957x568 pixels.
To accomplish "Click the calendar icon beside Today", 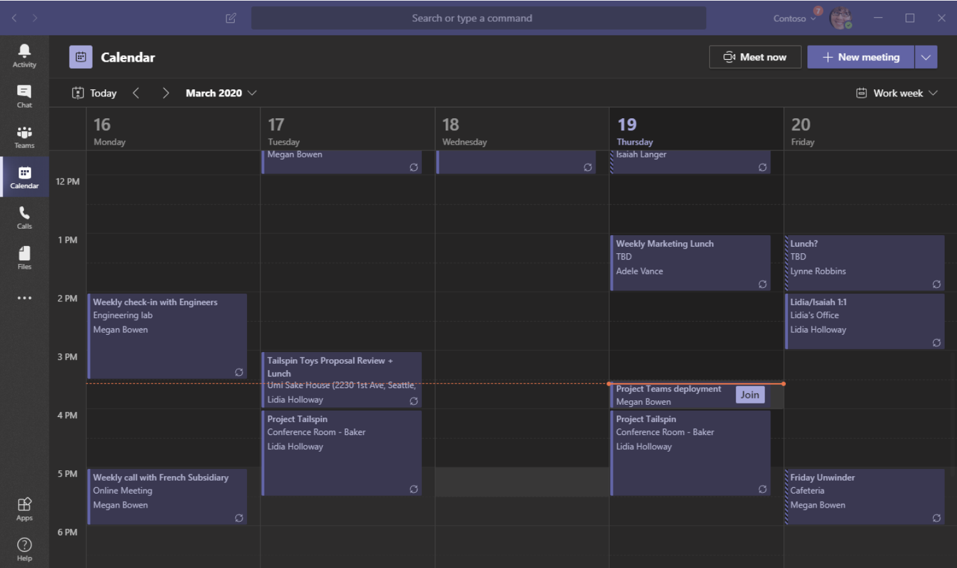I will pyautogui.click(x=77, y=93).
